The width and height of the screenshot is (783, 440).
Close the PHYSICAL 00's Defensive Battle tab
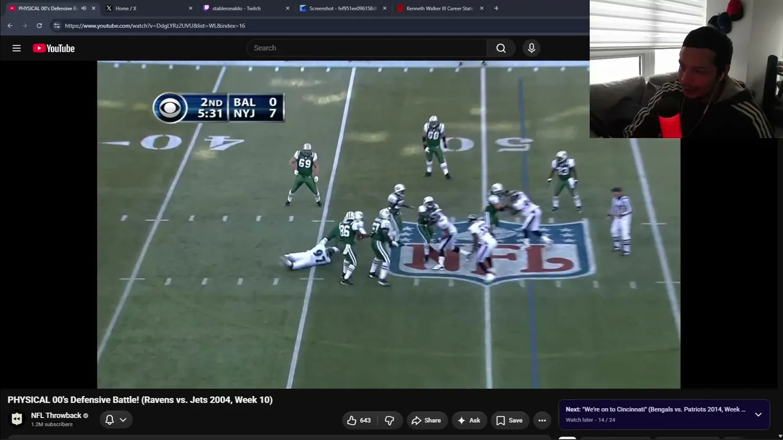coord(94,9)
